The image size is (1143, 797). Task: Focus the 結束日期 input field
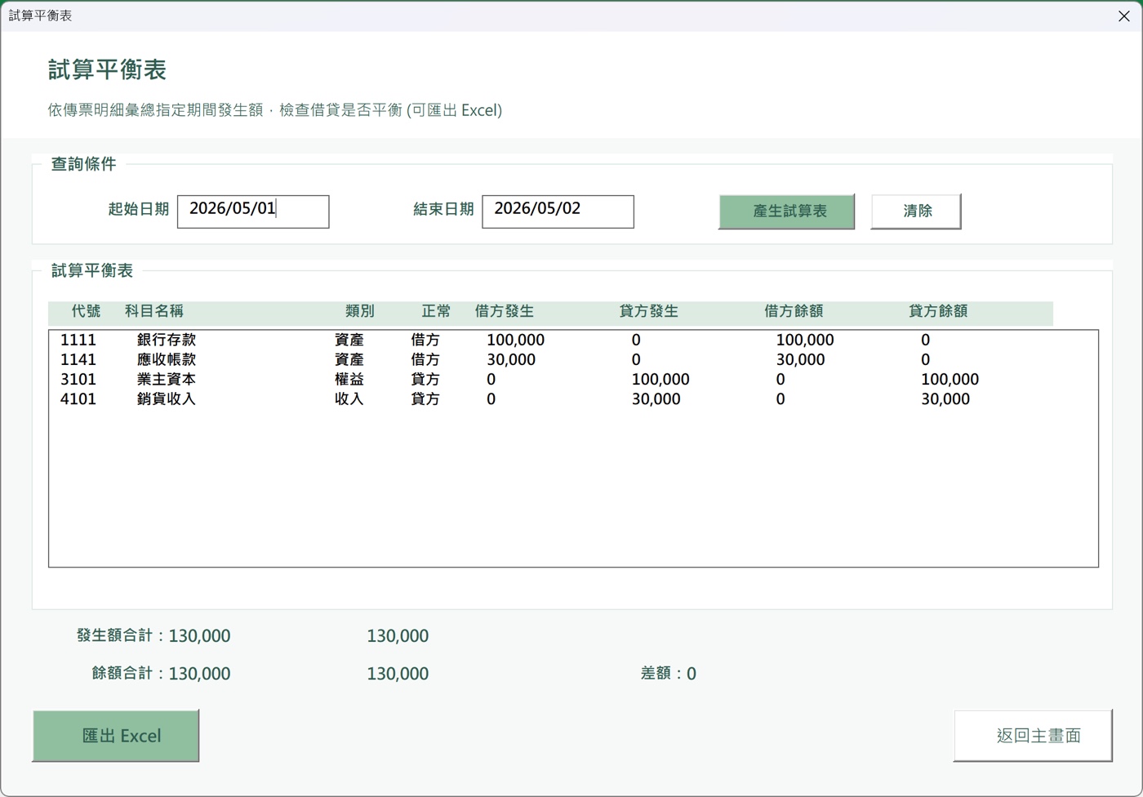[558, 211]
